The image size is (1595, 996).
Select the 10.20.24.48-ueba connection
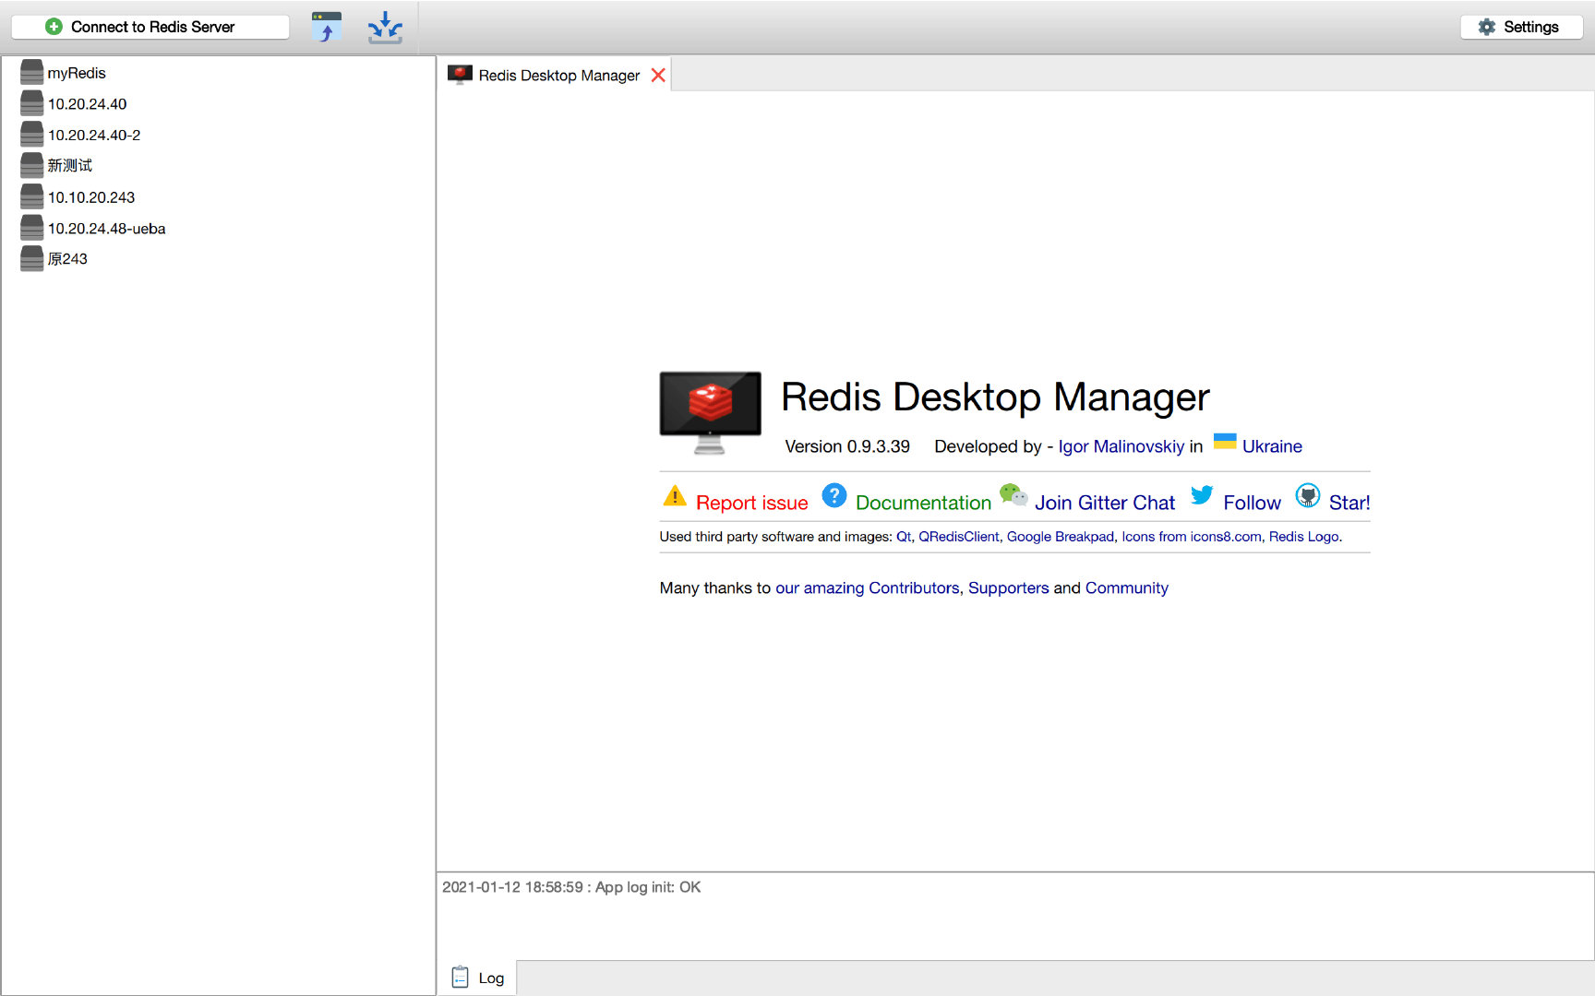[x=107, y=228]
